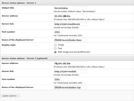The image size is (134, 101).
Task: Click Server 1 server address field
Action: coord(70,16)
